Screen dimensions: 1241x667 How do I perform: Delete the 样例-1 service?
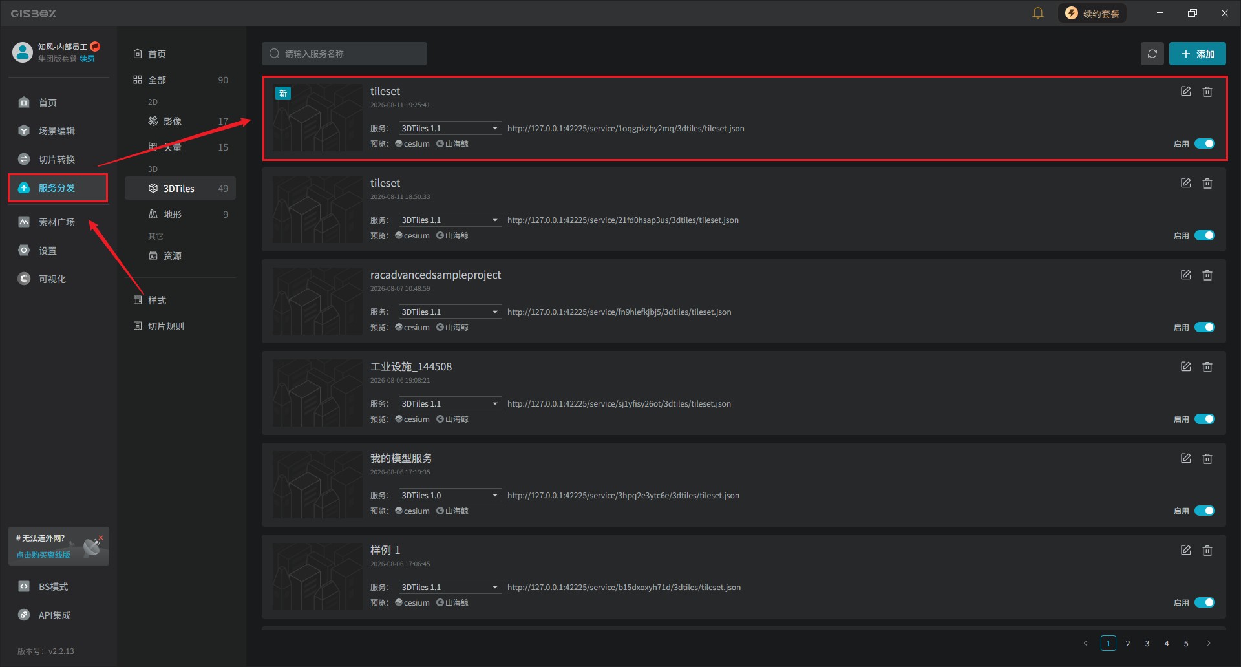click(1207, 550)
